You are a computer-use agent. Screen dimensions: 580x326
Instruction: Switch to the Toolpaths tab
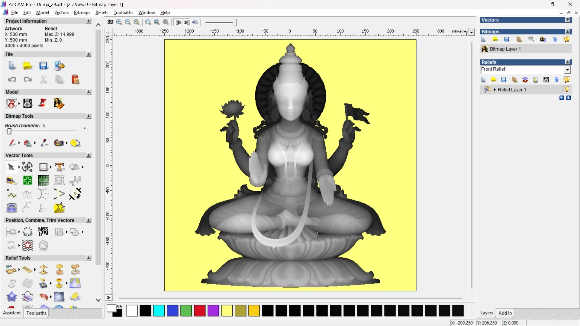tap(36, 313)
